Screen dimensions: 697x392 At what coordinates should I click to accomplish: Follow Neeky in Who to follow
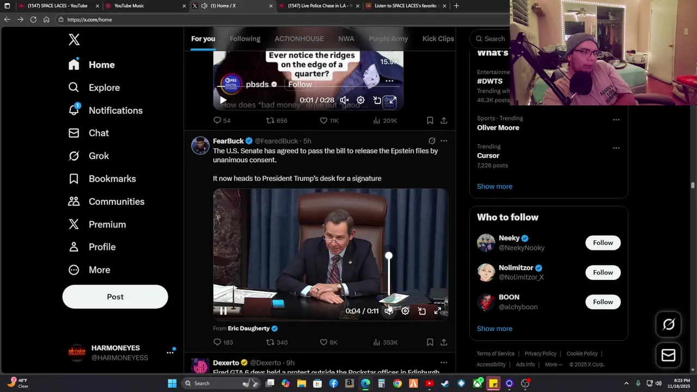603,243
